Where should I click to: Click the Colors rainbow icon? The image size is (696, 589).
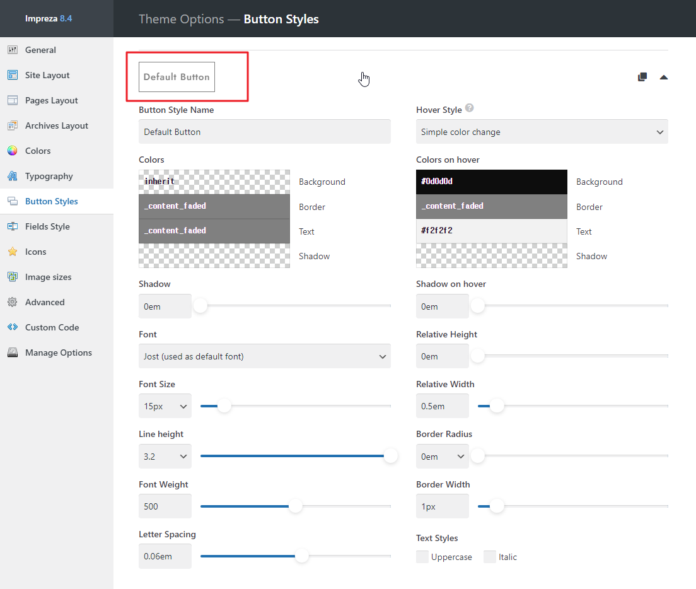tap(13, 151)
